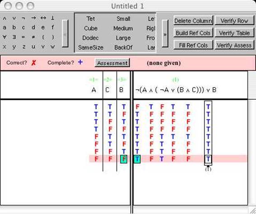Image resolution: width=256 pixels, height=214 pixels.
Task: Insert the not-equal ≠ symbol
Action: click(33, 37)
